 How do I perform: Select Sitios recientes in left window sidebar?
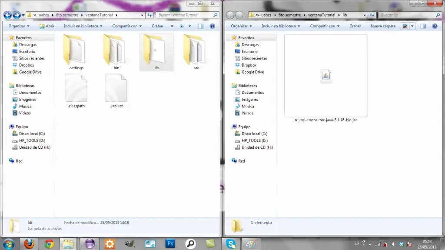(x=32, y=58)
